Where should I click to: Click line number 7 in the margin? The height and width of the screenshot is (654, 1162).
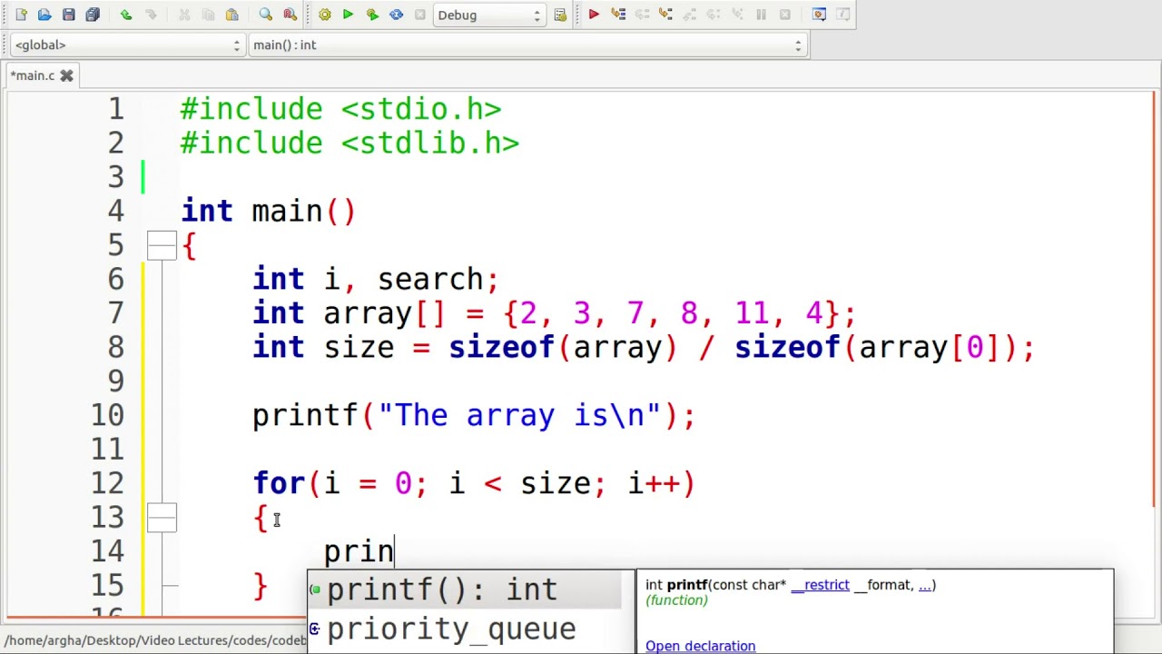coord(115,313)
